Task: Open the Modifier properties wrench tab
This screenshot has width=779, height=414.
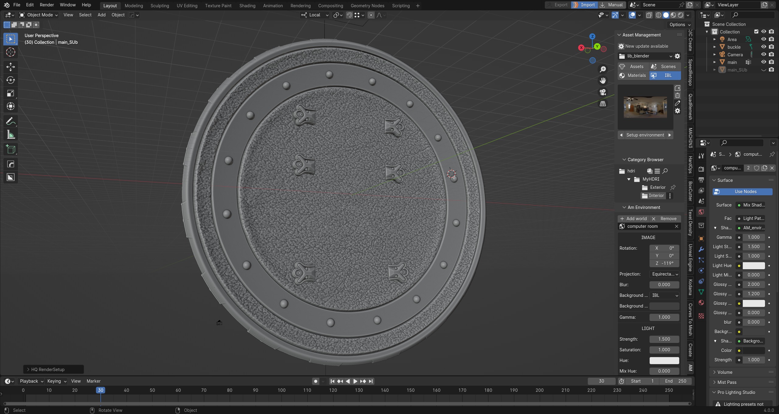Action: click(701, 249)
